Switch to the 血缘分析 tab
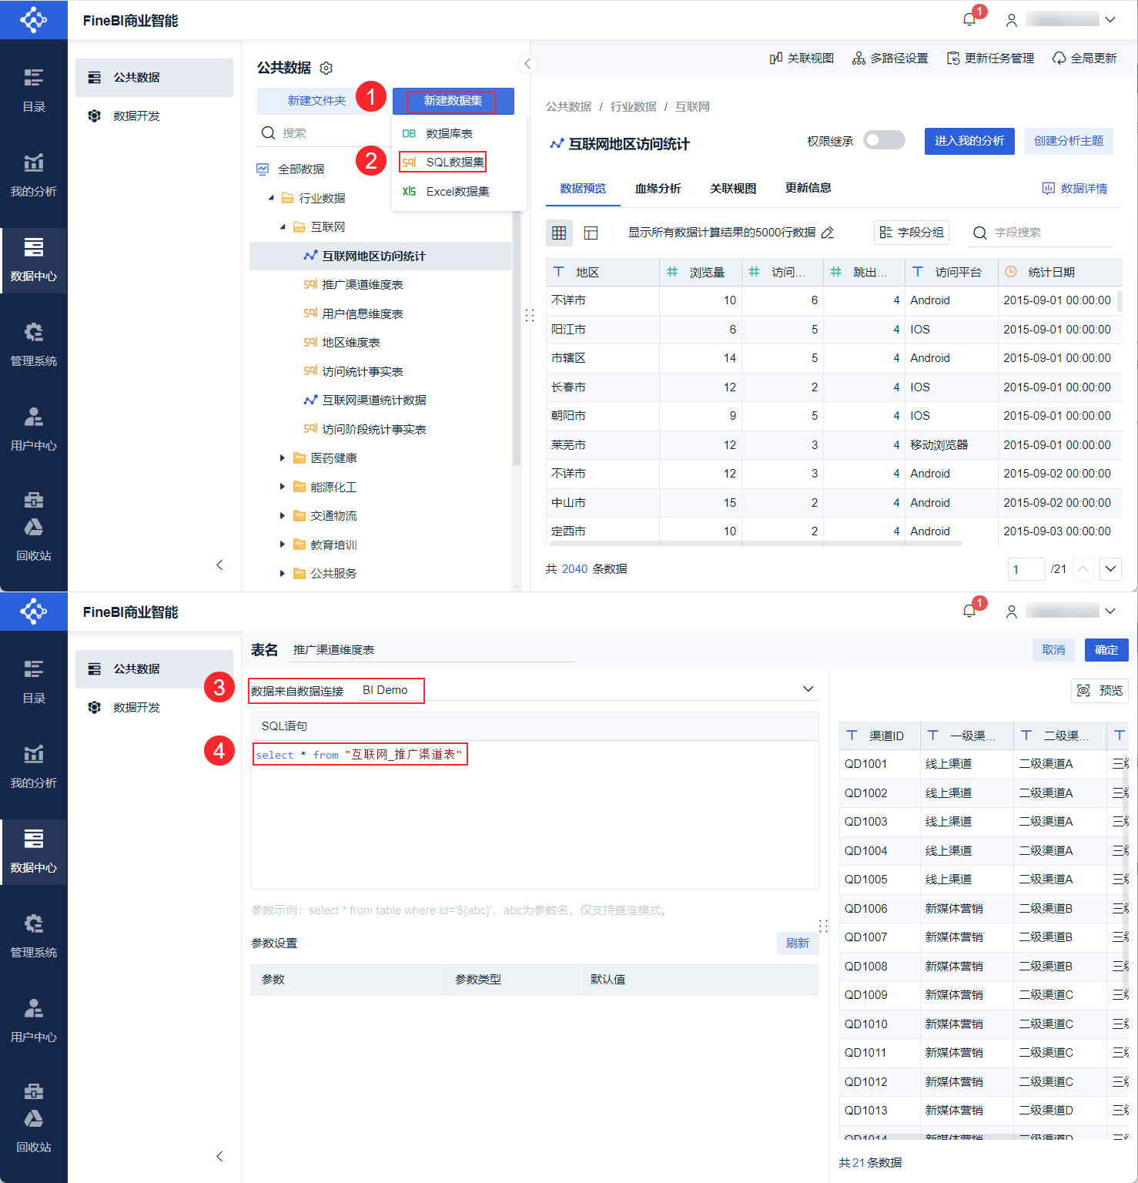1138x1183 pixels. (658, 189)
